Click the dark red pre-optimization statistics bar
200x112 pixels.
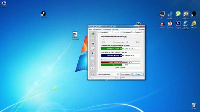[x=121, y=63]
